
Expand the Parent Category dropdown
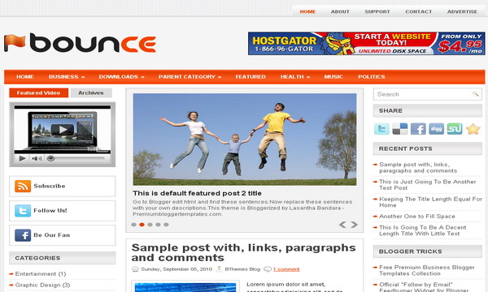click(x=190, y=76)
